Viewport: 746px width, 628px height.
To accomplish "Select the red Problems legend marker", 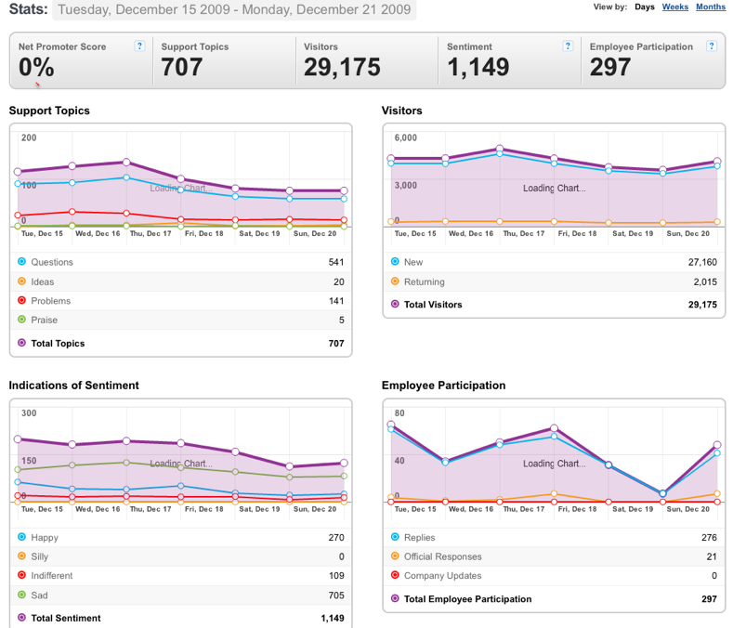I will tap(21, 300).
